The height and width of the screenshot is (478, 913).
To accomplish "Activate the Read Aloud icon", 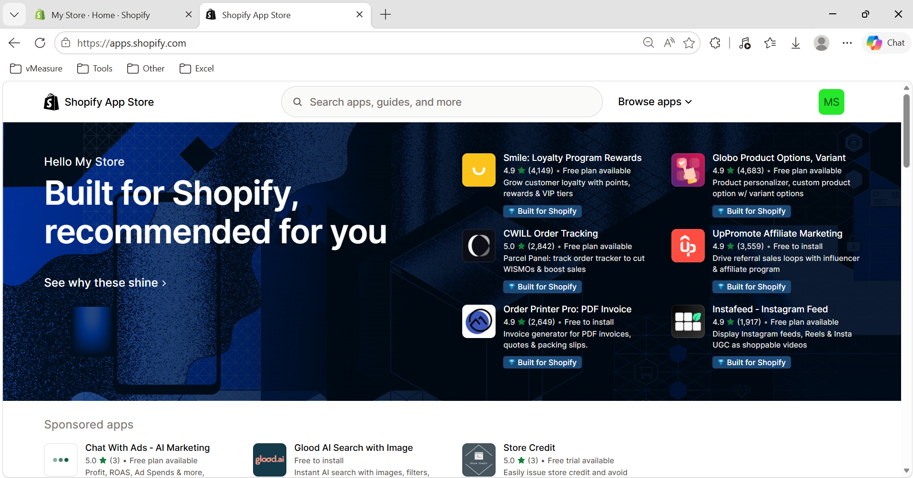I will pyautogui.click(x=669, y=43).
